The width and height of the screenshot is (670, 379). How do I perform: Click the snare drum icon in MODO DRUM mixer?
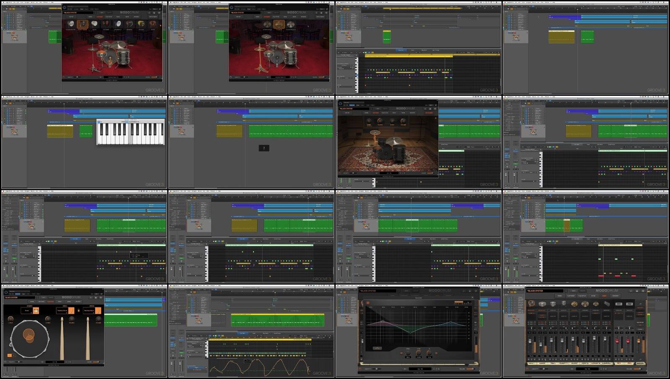[x=542, y=304]
